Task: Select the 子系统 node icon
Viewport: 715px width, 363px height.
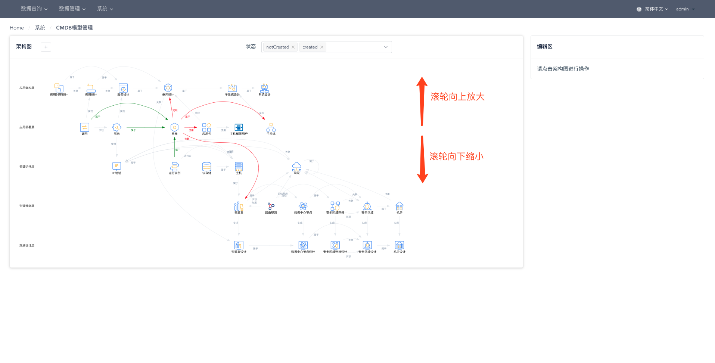Action: click(x=271, y=127)
